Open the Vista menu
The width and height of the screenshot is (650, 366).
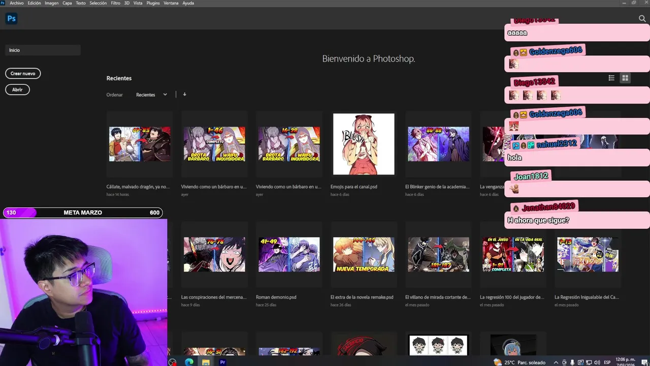[138, 3]
